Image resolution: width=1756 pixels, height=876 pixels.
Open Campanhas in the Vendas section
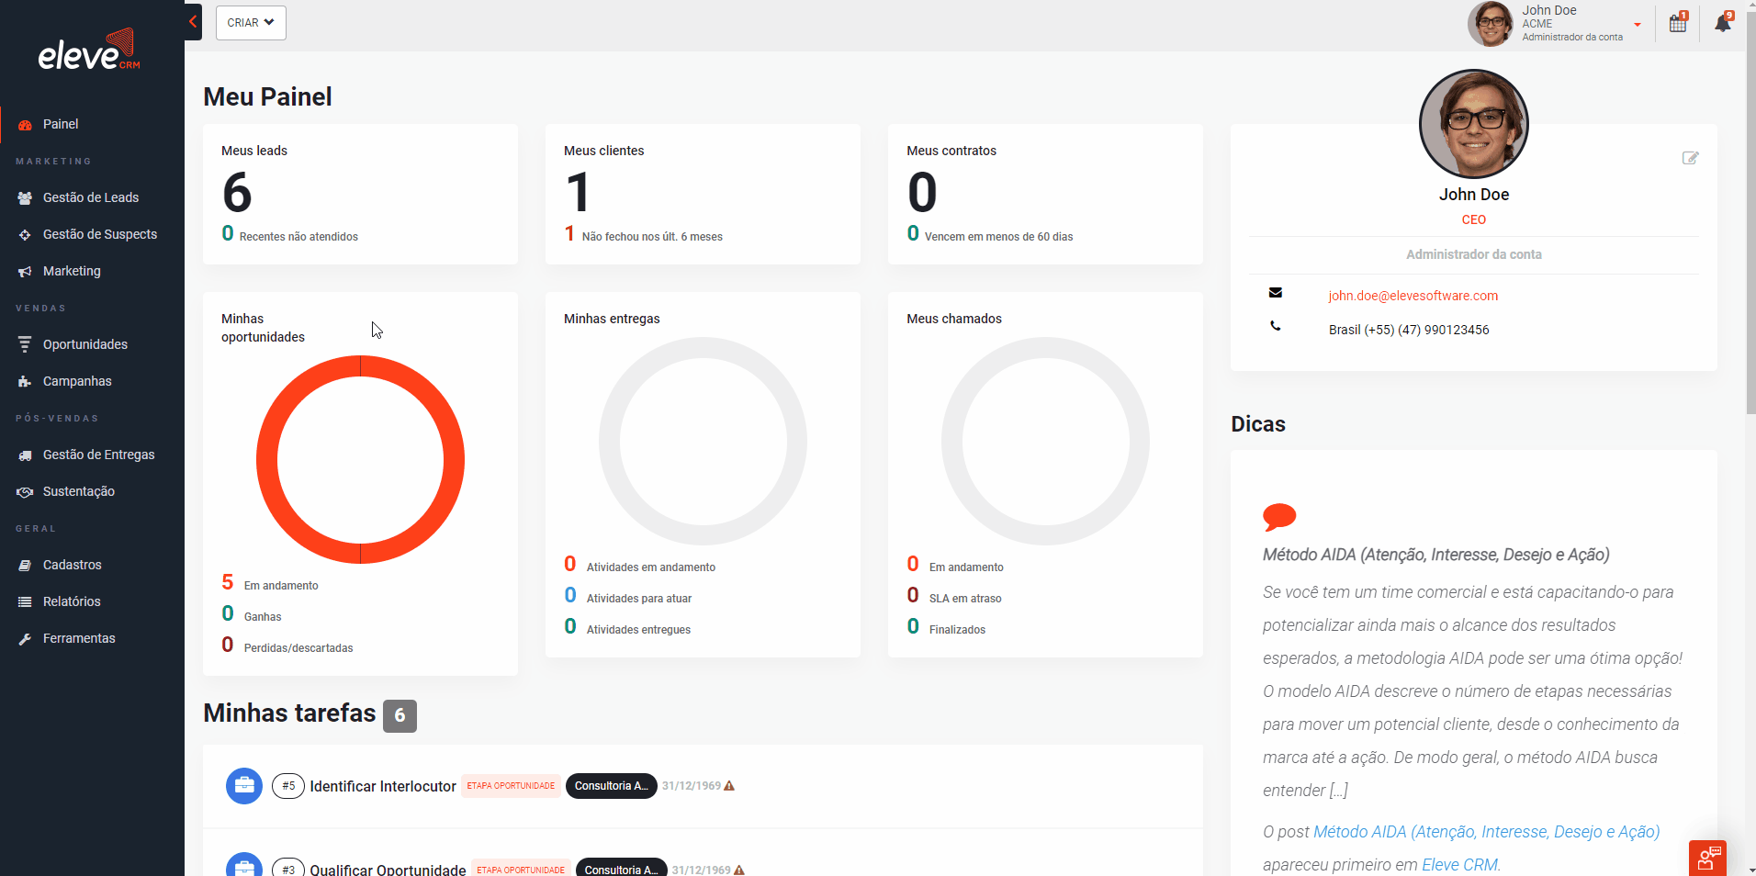tap(77, 381)
